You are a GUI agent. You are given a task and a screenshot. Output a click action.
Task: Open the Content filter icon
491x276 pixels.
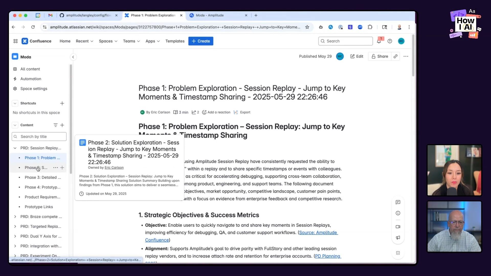[x=55, y=125]
